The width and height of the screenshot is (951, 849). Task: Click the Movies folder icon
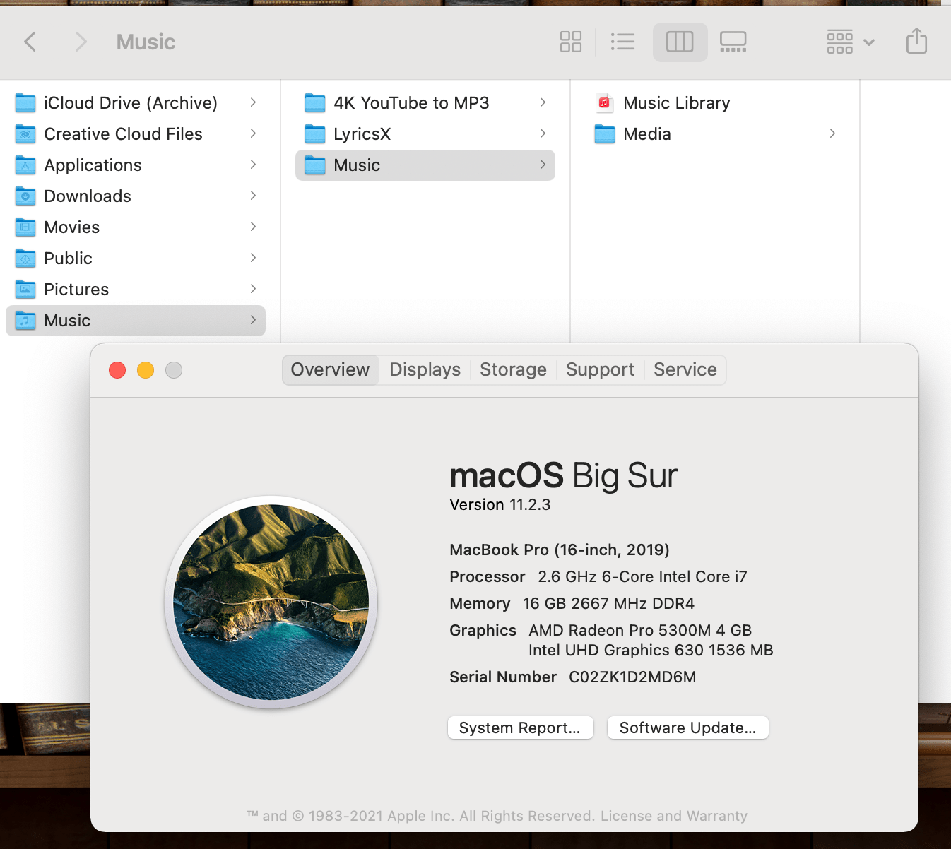[25, 227]
